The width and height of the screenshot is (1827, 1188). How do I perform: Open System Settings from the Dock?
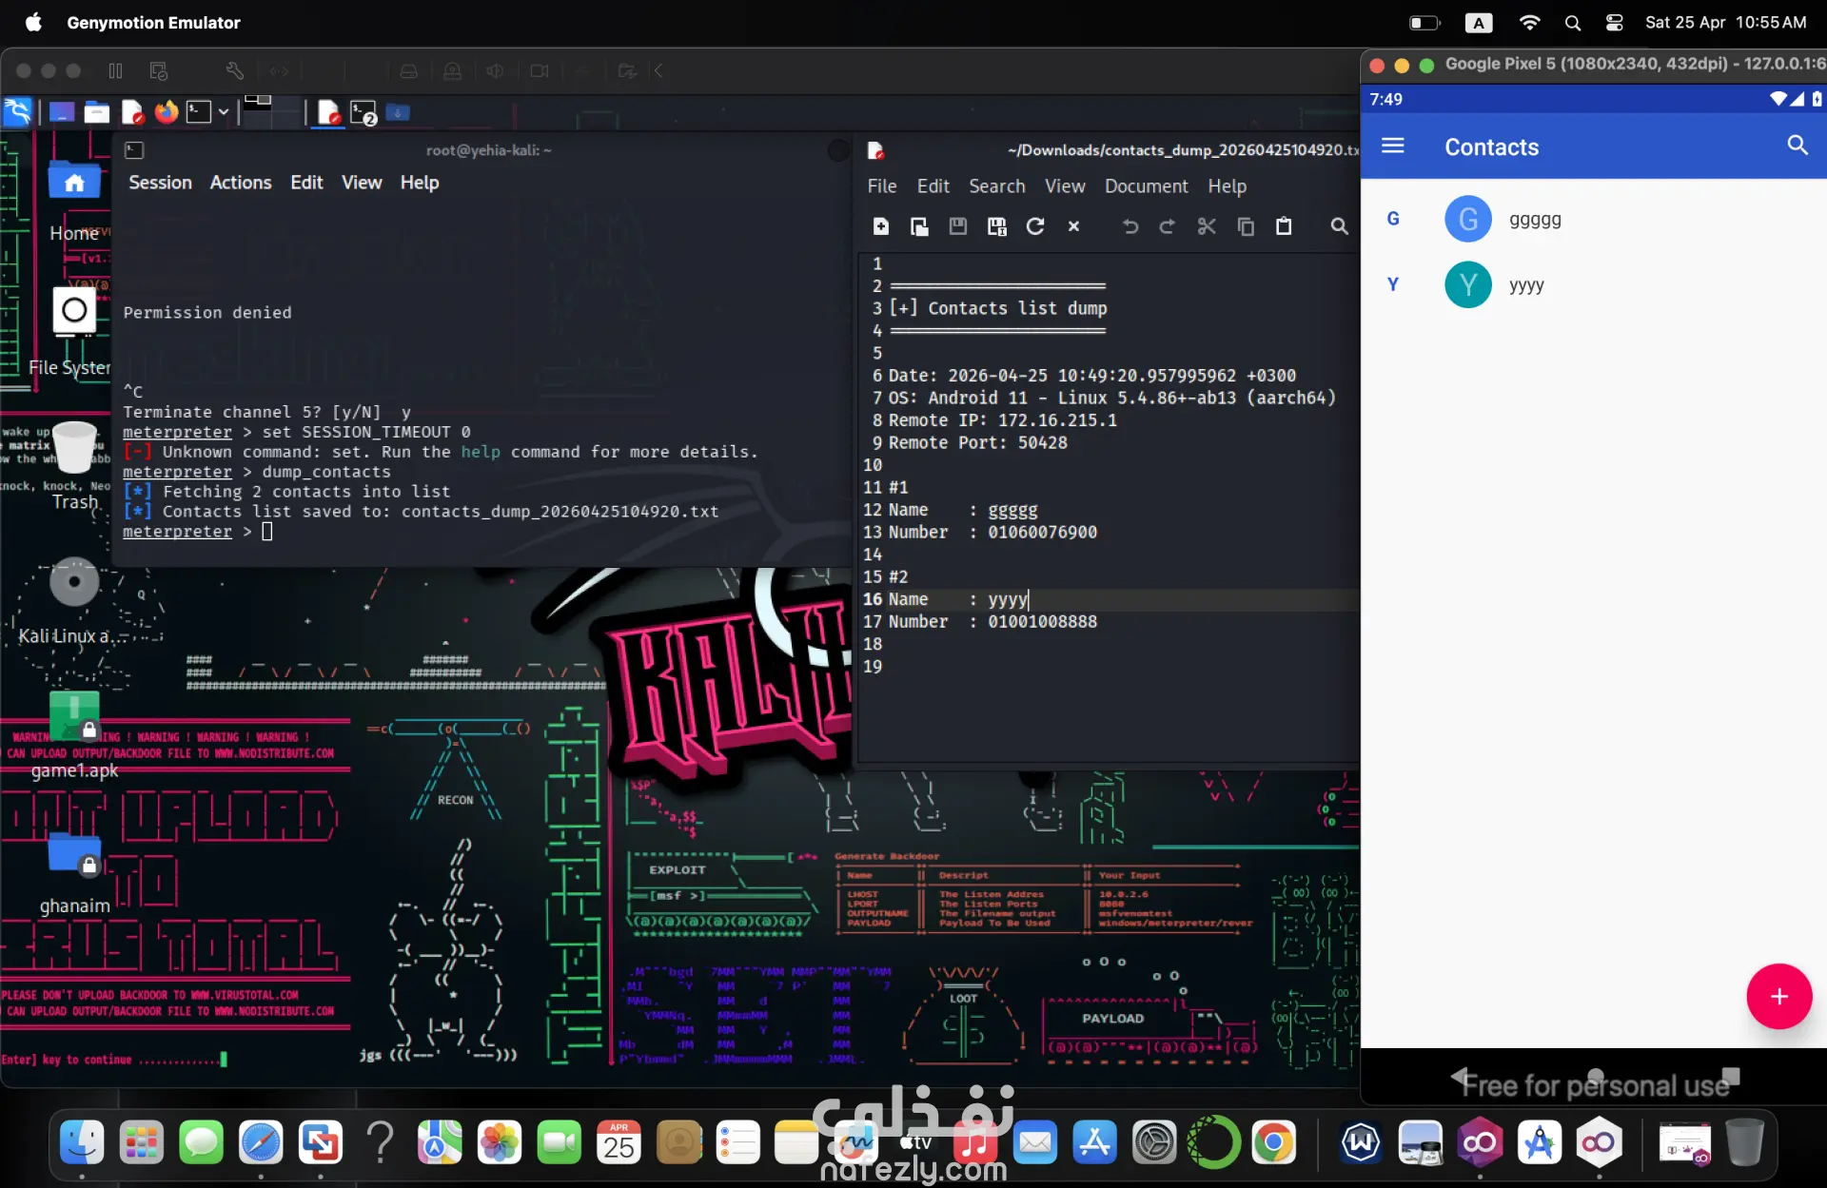[1154, 1141]
